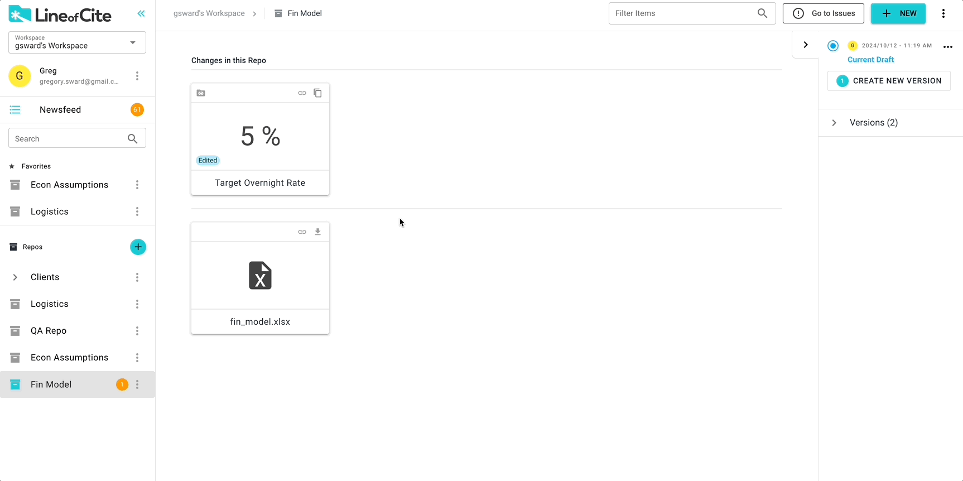This screenshot has height=481, width=963.
Task: Click CREATE NEW VERSION button
Action: click(x=889, y=81)
